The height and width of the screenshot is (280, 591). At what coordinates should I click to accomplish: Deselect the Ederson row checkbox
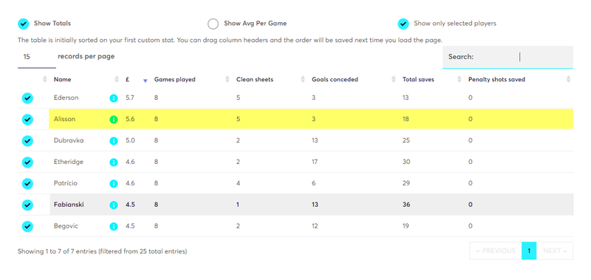click(27, 98)
